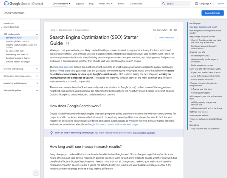Screen dimensions: 227x178
Task: Expand Crawling and indexing section
Action: click(37, 69)
